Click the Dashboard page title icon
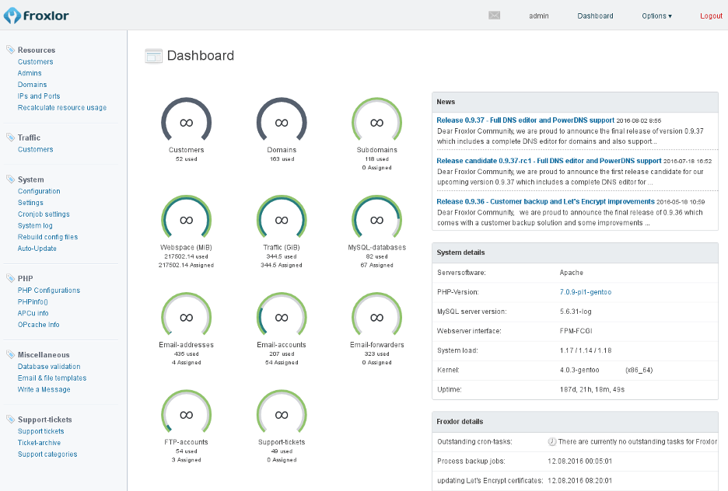Viewport: 728px width, 491px height. pyautogui.click(x=154, y=56)
